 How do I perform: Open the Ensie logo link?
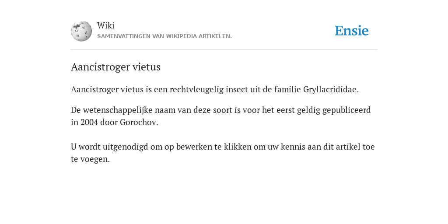352,31
